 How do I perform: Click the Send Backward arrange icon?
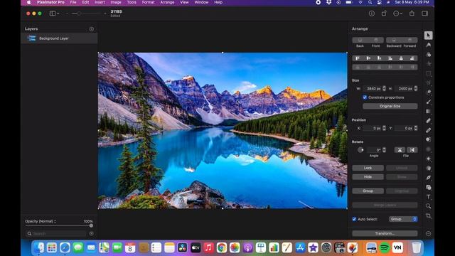click(394, 40)
